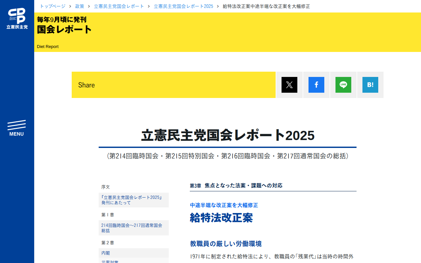The width and height of the screenshot is (421, 263).
Task: Click the 立憲民主党国会レポート2025 page title
Action: click(x=228, y=135)
